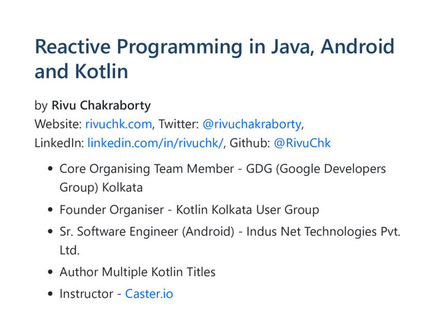The width and height of the screenshot is (447, 335).
Task: Select the 'Core Organising Team Member' bullet
Action: (x=222, y=178)
